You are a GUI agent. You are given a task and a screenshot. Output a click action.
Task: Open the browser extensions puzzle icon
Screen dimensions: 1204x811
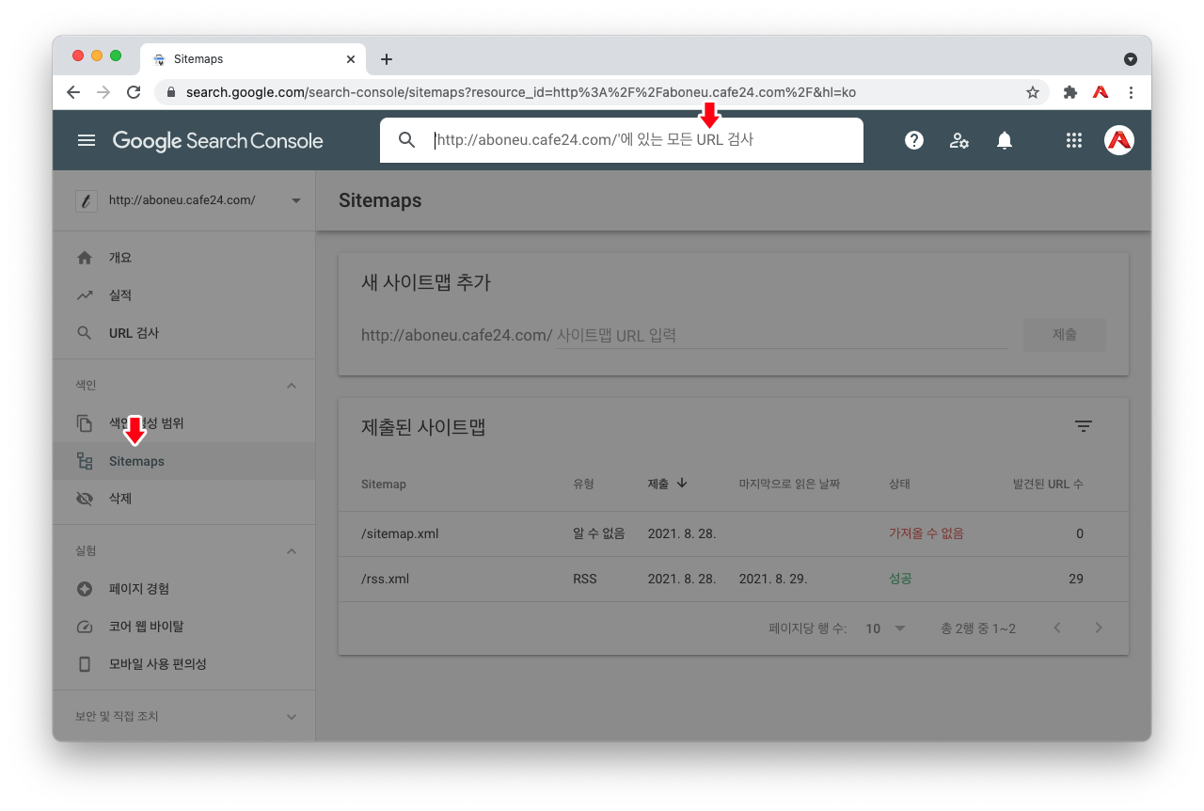1069,92
